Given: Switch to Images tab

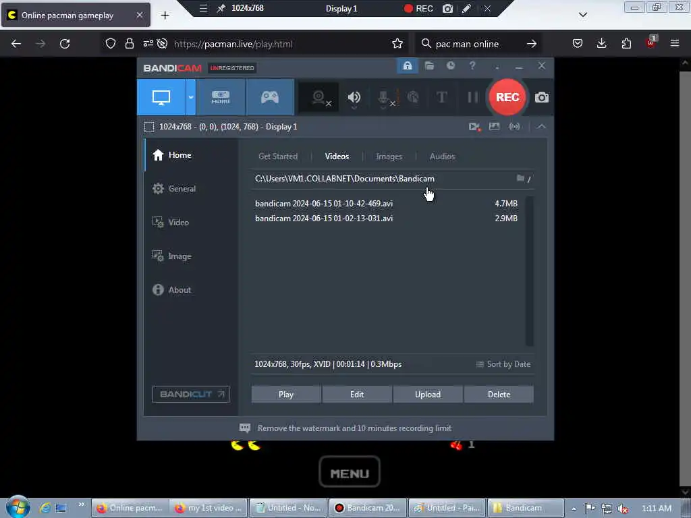Looking at the screenshot, I should tap(389, 156).
